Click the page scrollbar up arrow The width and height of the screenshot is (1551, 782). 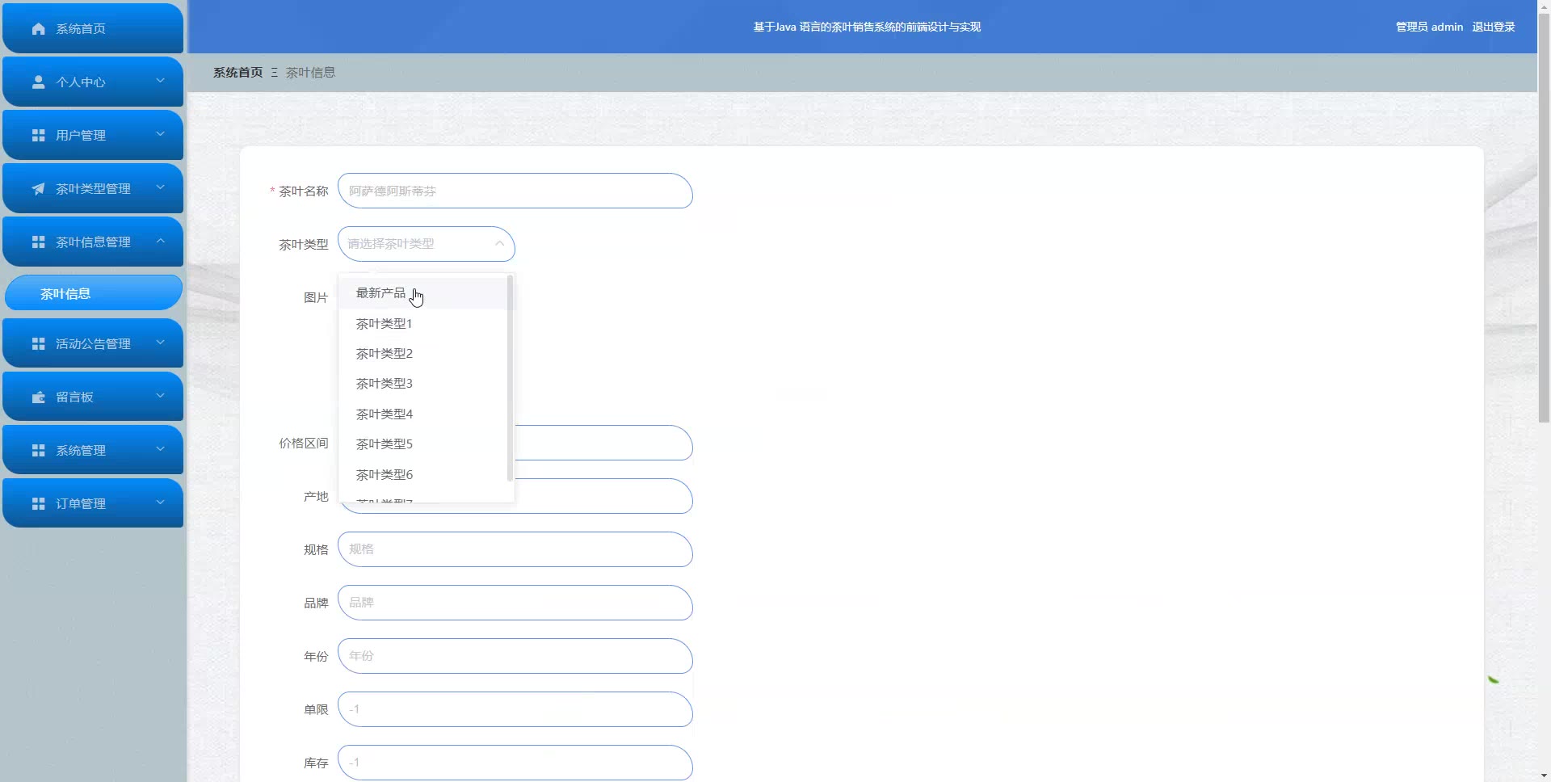pyautogui.click(x=1544, y=6)
